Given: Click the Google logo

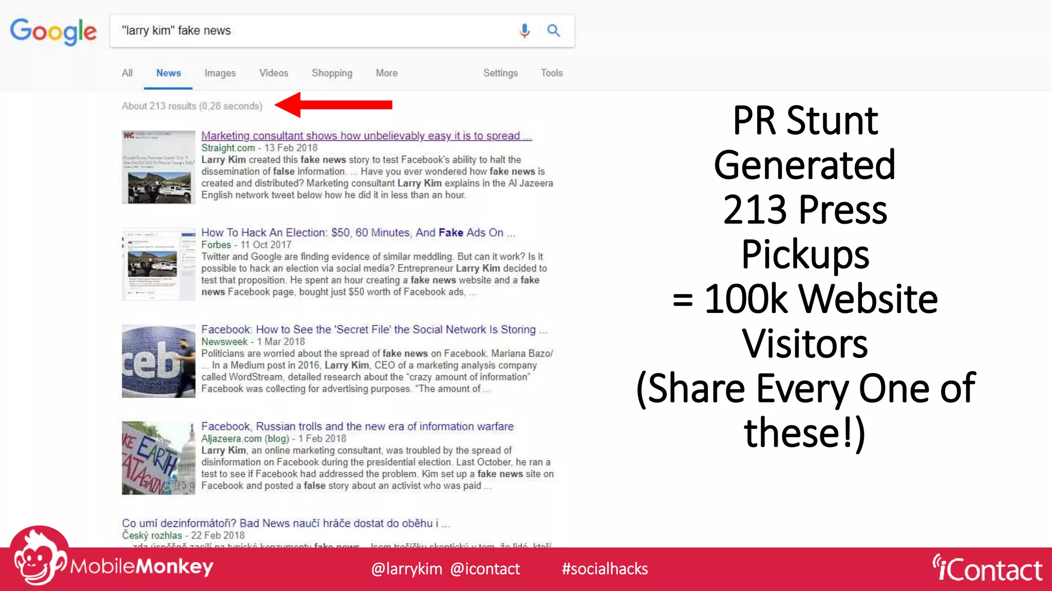Looking at the screenshot, I should click(53, 31).
